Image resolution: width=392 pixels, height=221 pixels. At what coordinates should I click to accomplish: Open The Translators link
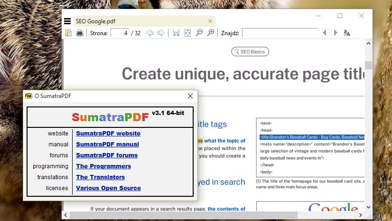pos(101,177)
